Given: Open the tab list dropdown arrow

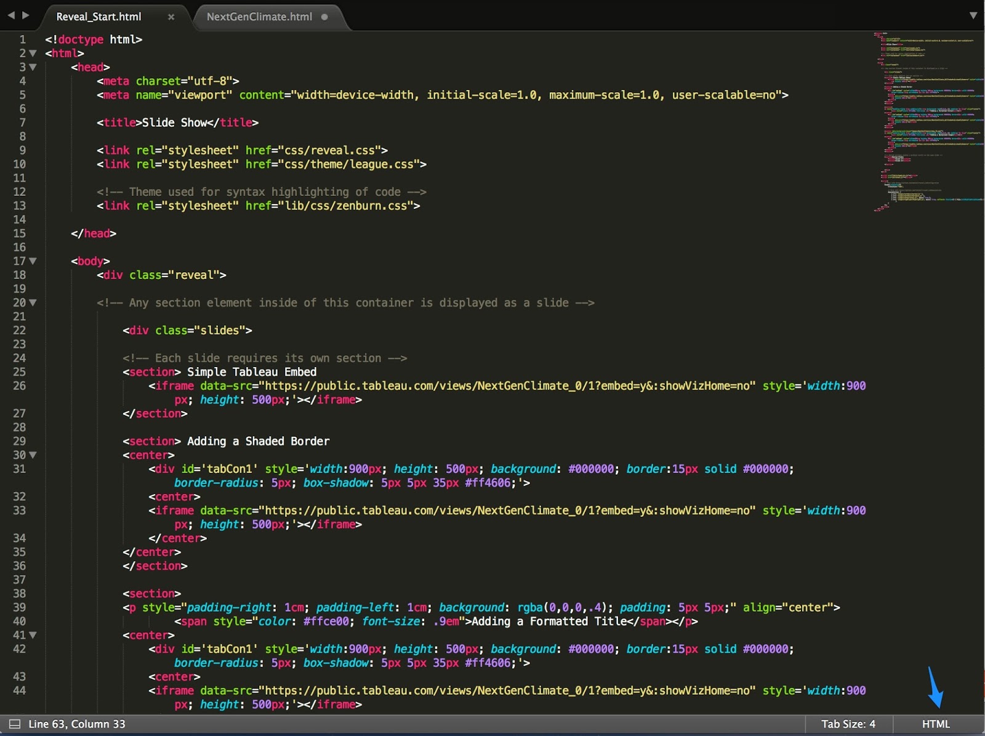Looking at the screenshot, I should [x=973, y=15].
